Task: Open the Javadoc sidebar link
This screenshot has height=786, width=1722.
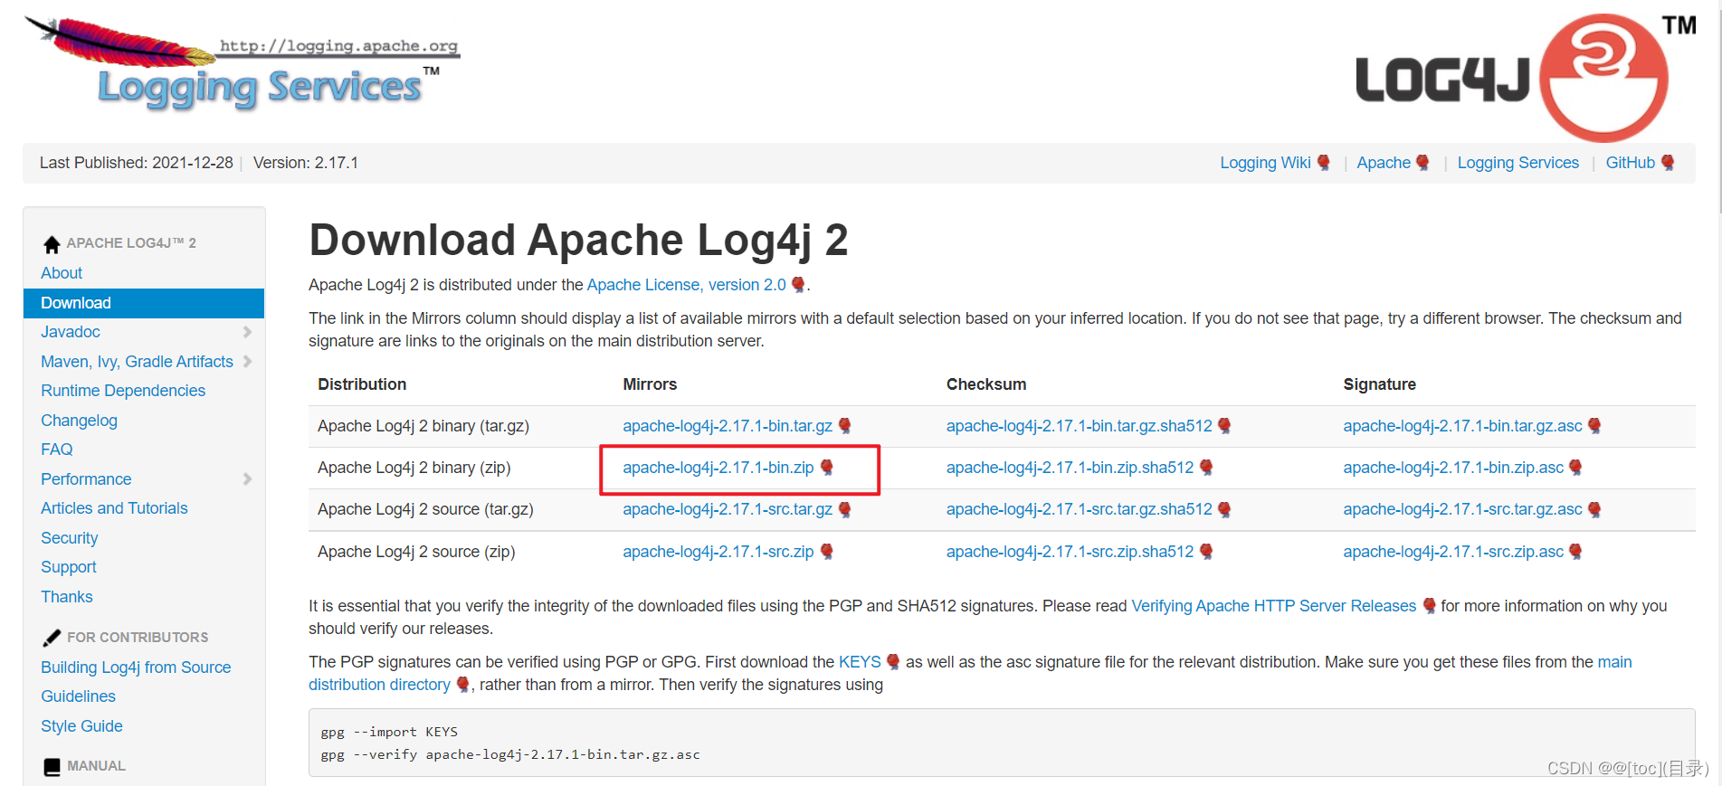Action: coord(70,332)
